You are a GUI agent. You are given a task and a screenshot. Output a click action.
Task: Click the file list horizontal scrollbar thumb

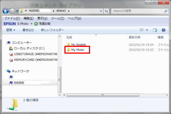click(x=103, y=95)
